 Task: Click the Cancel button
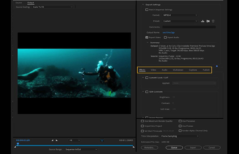[212, 147]
